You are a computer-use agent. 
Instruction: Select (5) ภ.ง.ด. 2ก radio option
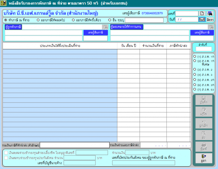tap(195, 80)
